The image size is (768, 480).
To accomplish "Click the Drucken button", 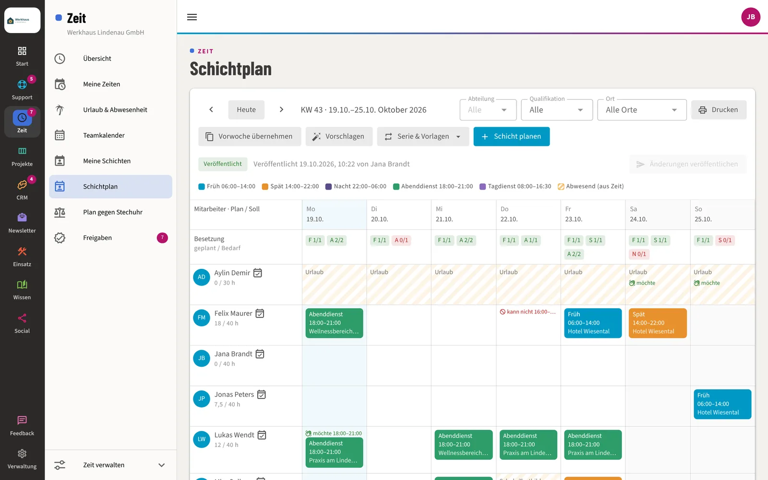I will (x=719, y=110).
